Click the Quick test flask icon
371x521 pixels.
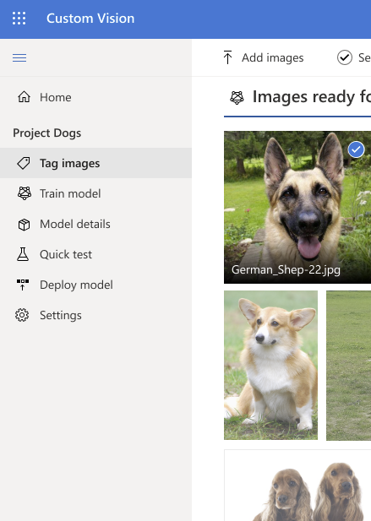[23, 254]
